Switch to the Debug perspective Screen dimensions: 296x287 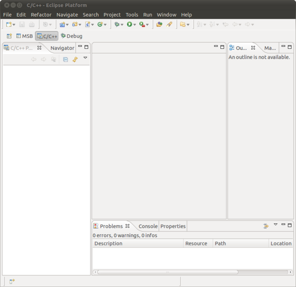coord(71,36)
